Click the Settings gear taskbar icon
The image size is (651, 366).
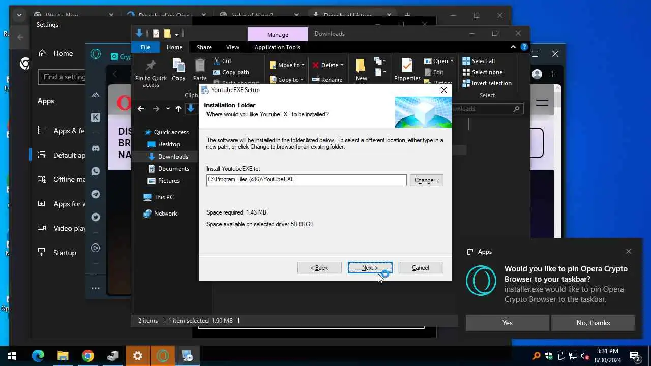coord(138,356)
